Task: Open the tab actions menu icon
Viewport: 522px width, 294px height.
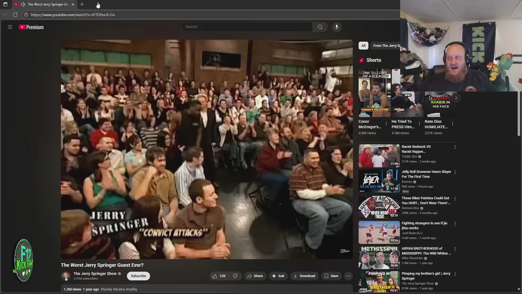Action: click(x=5, y=4)
